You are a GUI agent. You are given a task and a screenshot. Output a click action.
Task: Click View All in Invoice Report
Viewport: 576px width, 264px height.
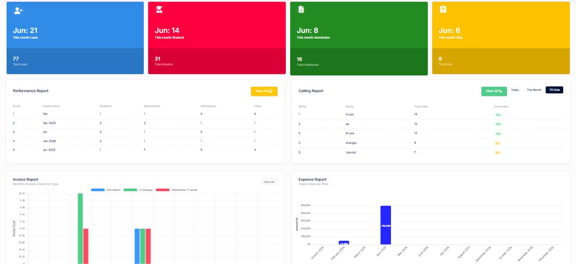pos(269,182)
